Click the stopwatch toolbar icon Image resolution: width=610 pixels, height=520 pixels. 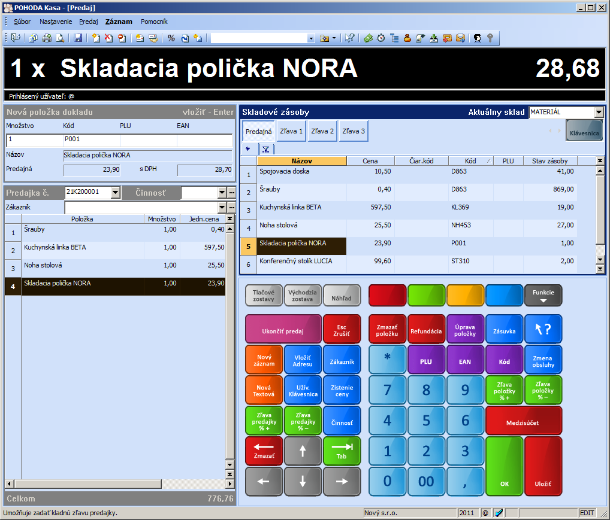tap(381, 38)
